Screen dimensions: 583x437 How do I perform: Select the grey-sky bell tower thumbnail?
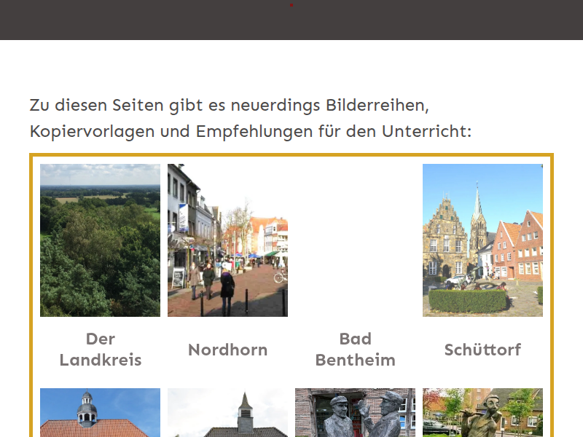(x=227, y=412)
